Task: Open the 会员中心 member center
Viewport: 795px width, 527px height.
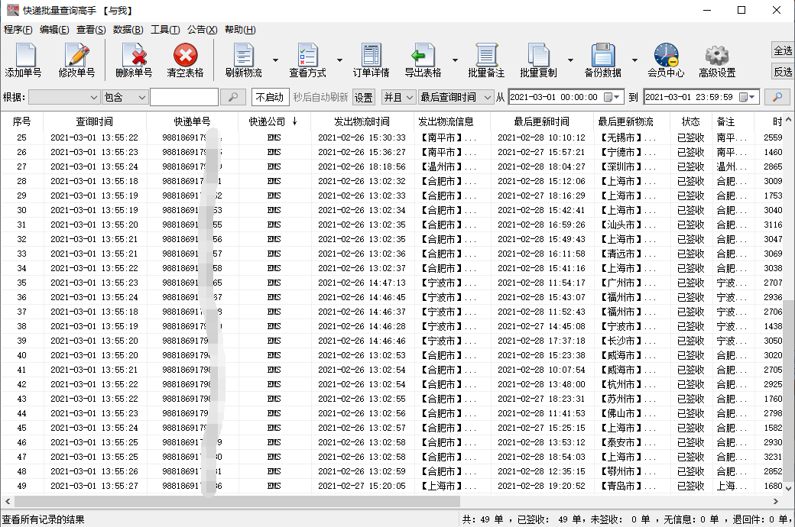Action: (666, 60)
